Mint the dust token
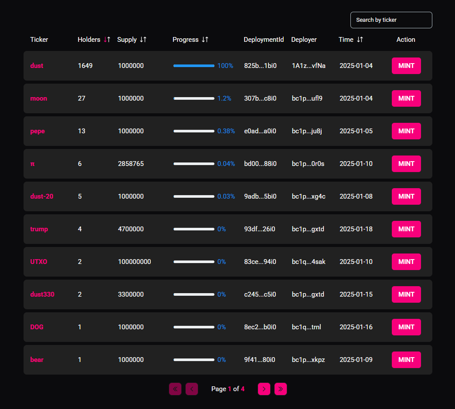The height and width of the screenshot is (409, 455). [406, 66]
